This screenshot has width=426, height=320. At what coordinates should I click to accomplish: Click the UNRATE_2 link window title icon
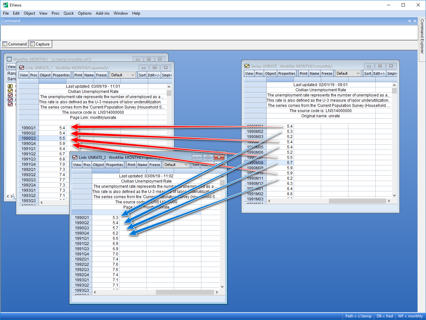75,157
